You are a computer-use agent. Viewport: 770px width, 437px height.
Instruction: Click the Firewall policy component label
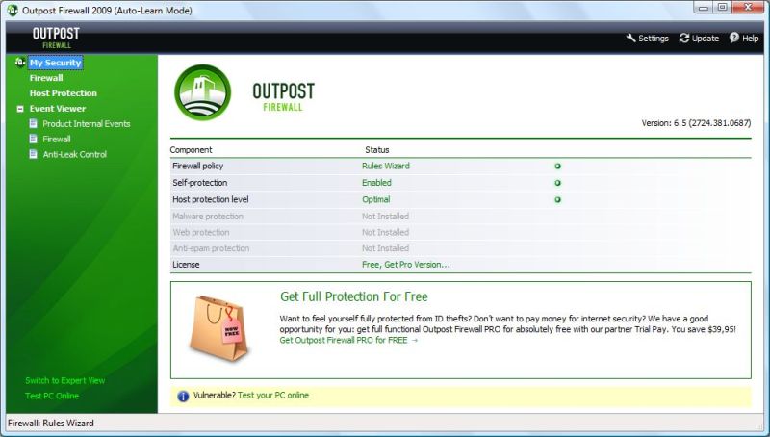coord(197,166)
